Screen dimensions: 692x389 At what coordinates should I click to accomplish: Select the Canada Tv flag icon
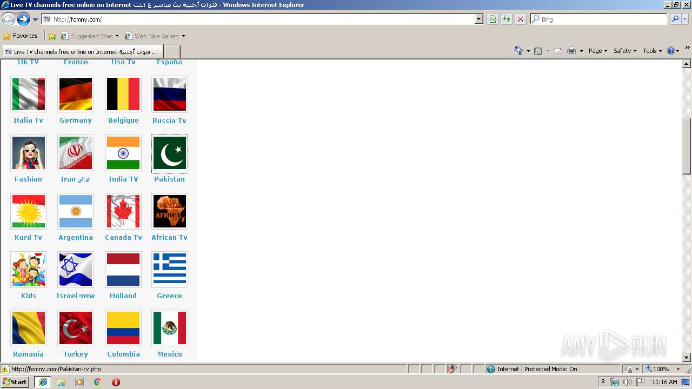[123, 211]
